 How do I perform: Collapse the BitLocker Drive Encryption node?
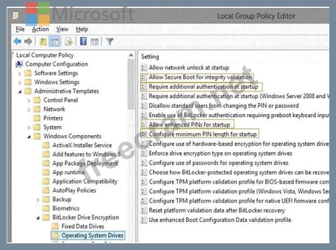point(38,218)
